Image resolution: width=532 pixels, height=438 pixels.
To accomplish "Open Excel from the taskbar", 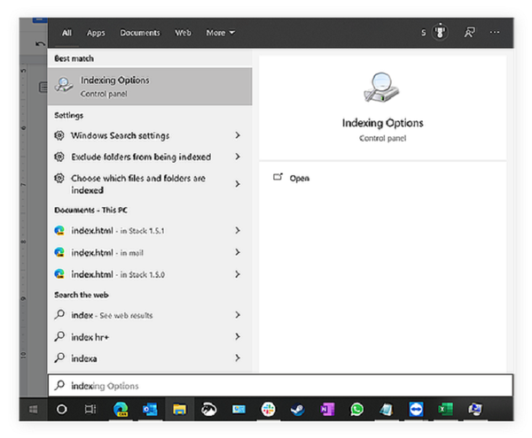I will point(445,410).
